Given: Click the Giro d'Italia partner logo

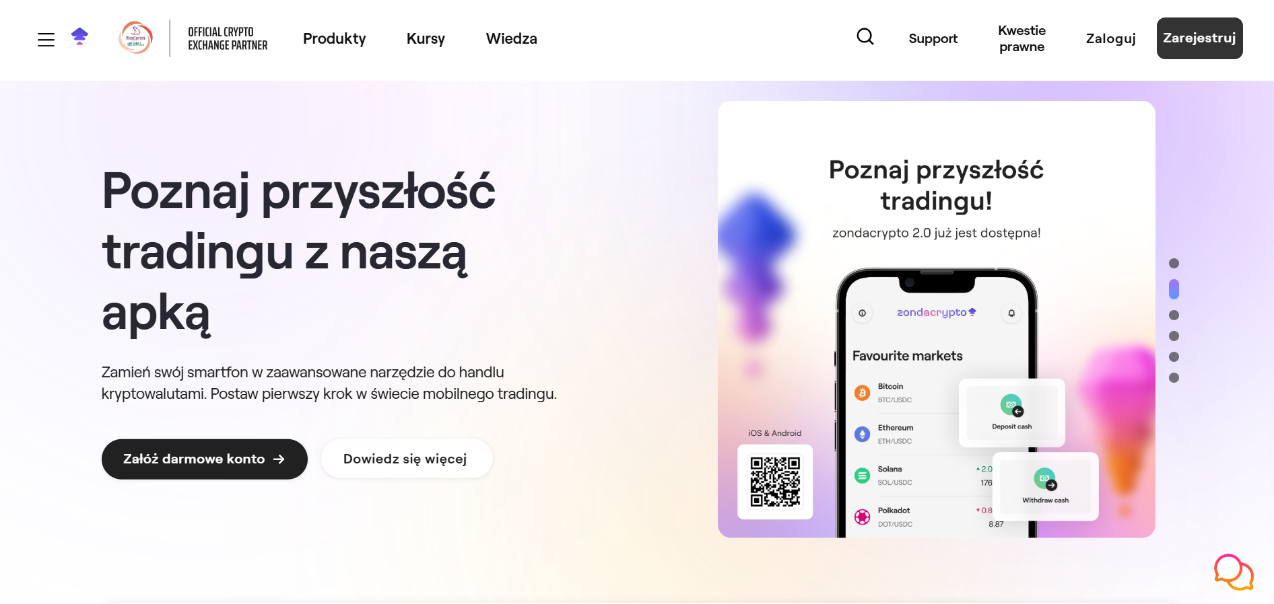Looking at the screenshot, I should tap(135, 38).
